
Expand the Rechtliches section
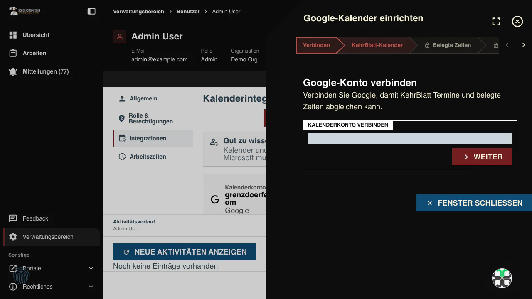(x=52, y=287)
